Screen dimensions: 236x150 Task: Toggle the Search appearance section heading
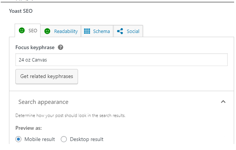coord(43,102)
